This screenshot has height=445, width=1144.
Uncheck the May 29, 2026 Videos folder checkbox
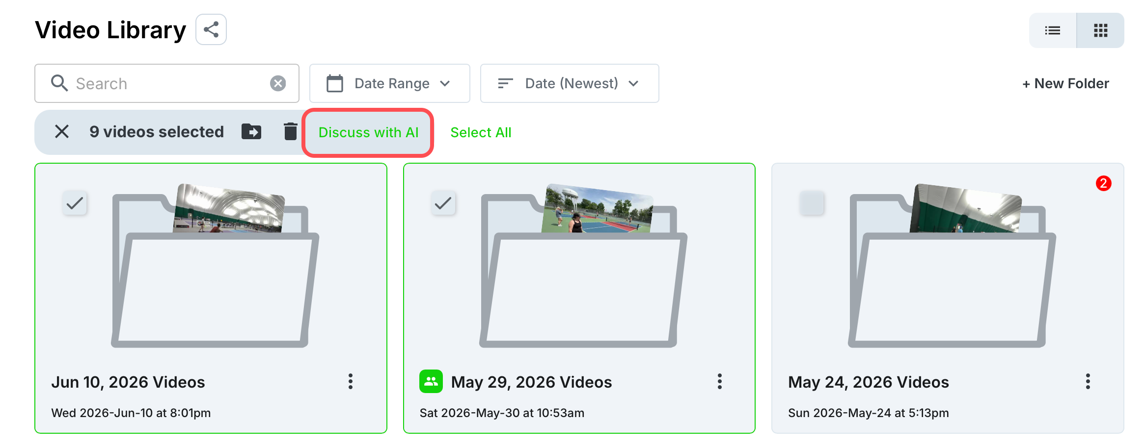[x=443, y=203]
